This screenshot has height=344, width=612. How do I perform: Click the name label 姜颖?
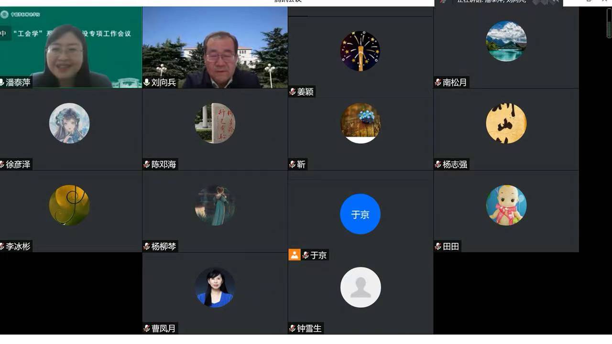(305, 92)
